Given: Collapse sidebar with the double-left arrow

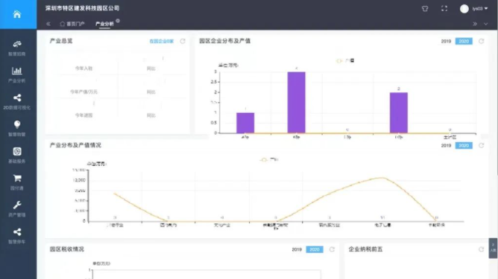Looking at the screenshot, I should [x=48, y=24].
